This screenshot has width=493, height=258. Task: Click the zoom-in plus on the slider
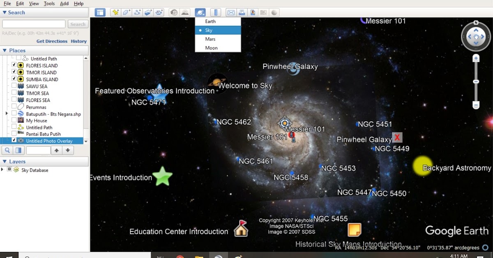coord(476,58)
